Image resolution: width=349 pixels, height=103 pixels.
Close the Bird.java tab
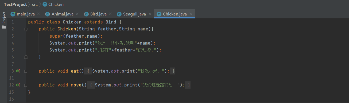tap(110, 14)
